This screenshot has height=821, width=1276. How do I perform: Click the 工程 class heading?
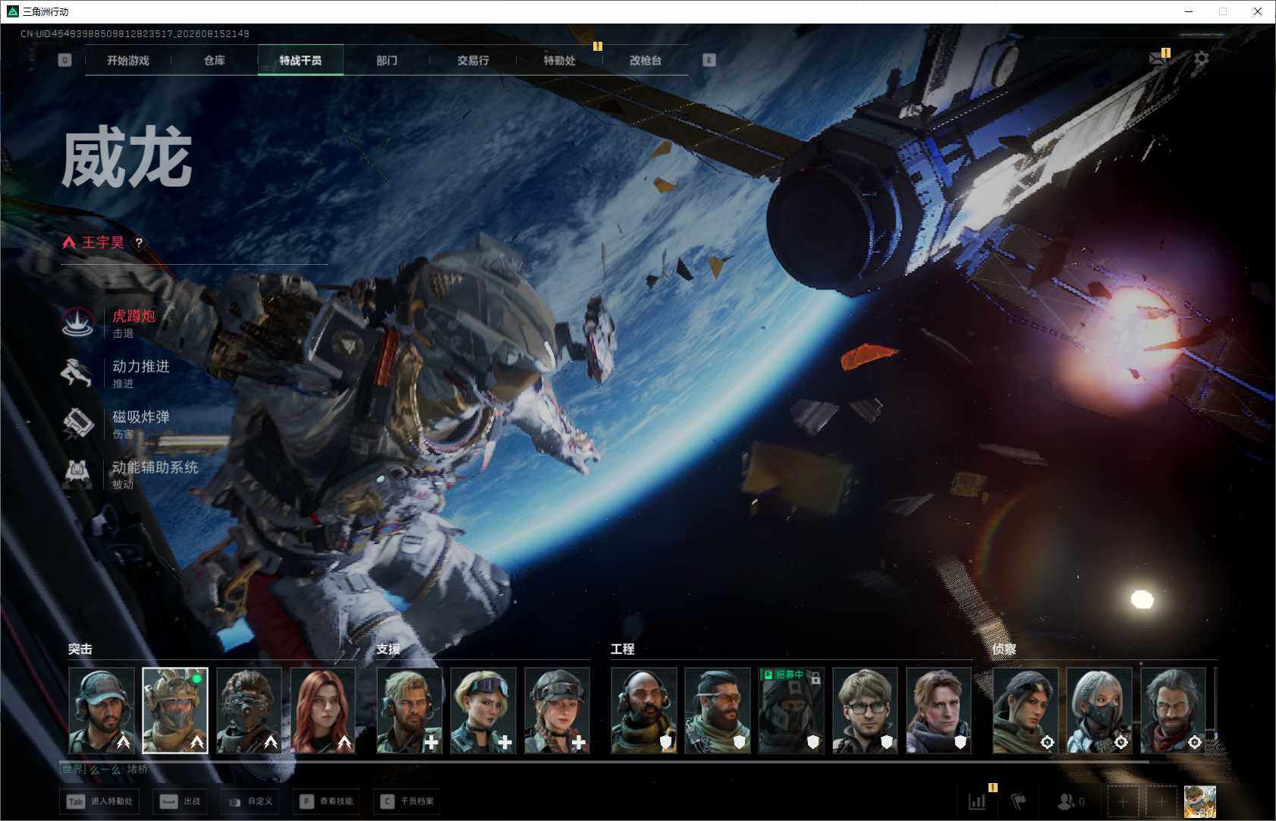point(623,649)
